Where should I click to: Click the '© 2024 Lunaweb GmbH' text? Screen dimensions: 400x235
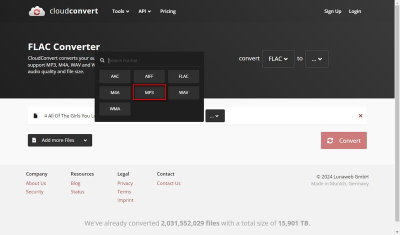coord(342,176)
